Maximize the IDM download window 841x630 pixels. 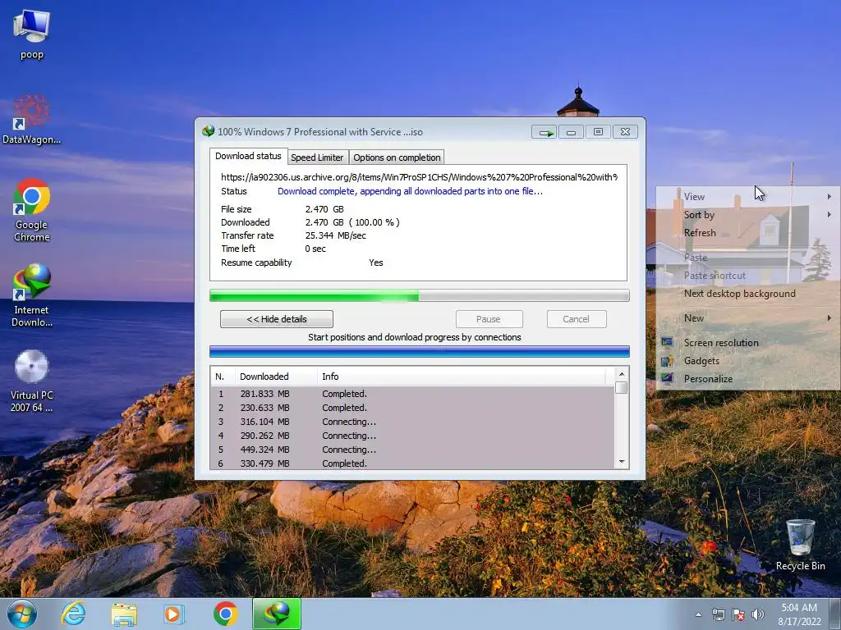tap(598, 132)
